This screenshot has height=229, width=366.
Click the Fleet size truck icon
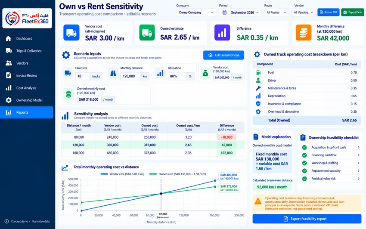click(68, 73)
